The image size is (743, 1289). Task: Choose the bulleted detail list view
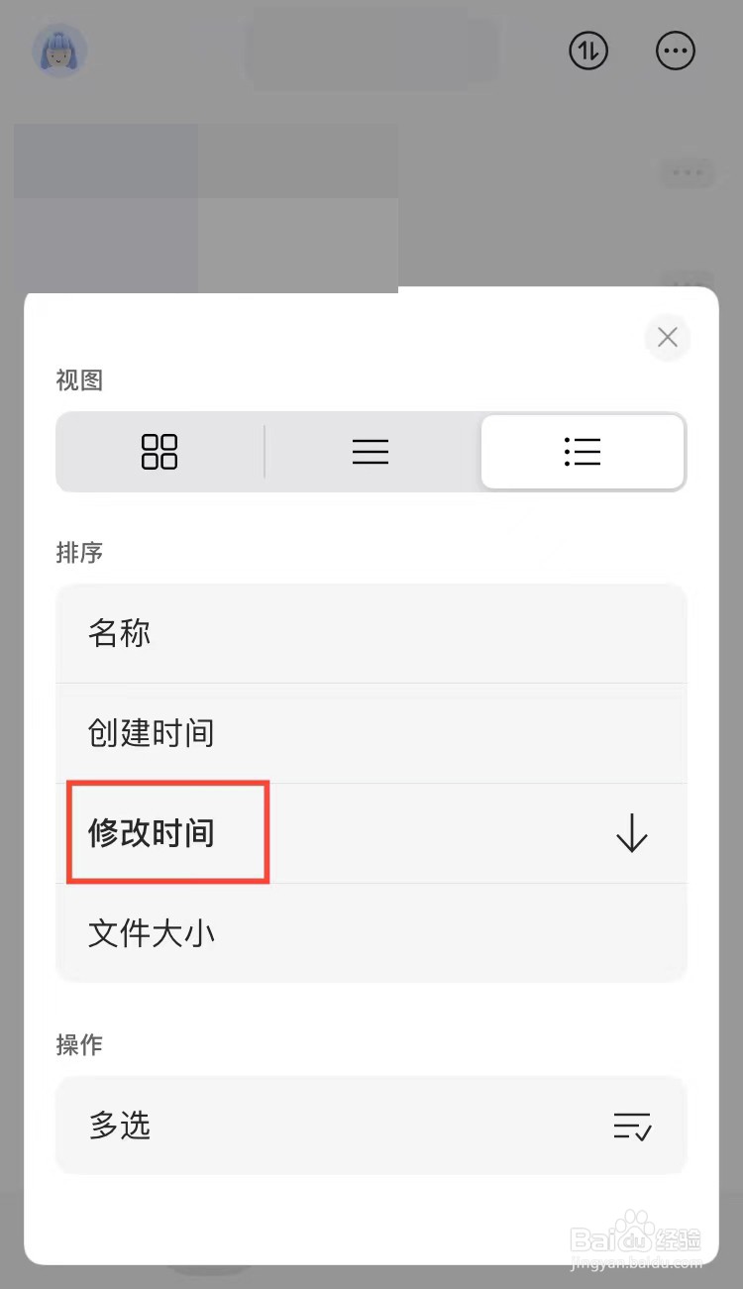pos(583,452)
